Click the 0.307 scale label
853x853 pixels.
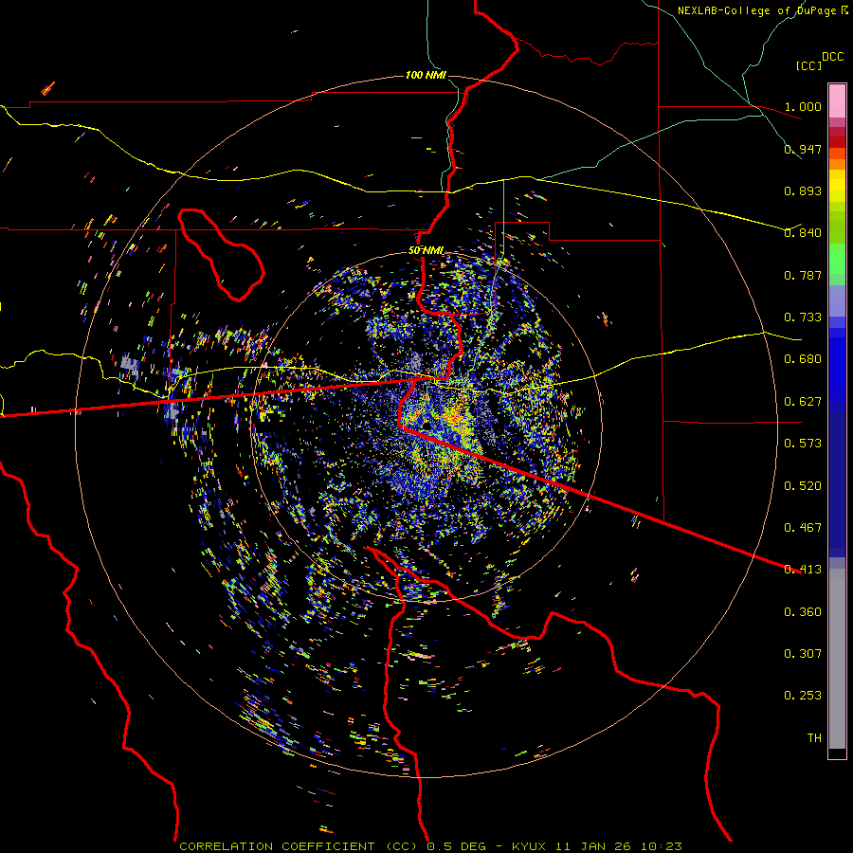click(803, 654)
